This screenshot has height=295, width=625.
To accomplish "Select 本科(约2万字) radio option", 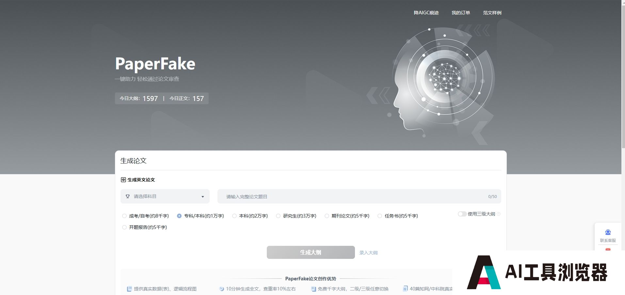I will 250,216.
